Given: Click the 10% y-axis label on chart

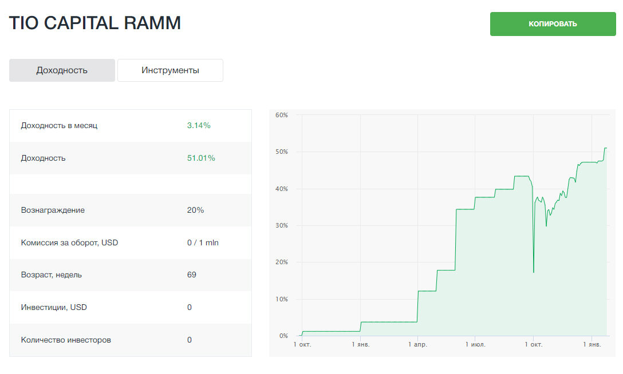Looking at the screenshot, I should 282,299.
